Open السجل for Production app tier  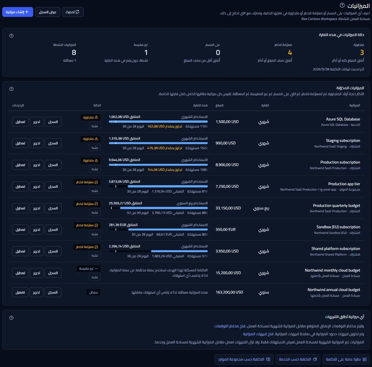pyautogui.click(x=53, y=187)
